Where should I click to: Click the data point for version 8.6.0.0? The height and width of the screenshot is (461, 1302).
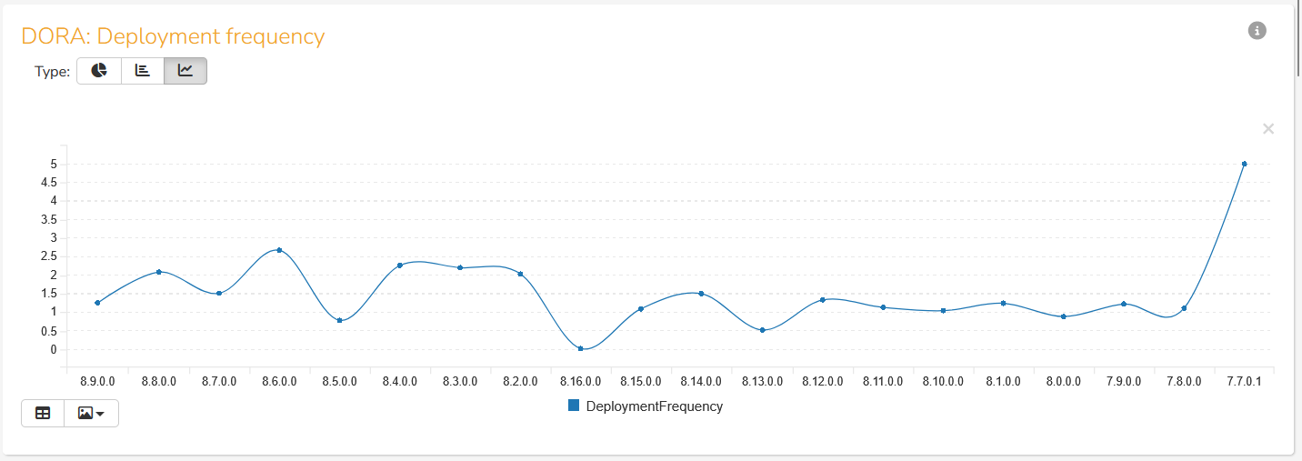(279, 250)
